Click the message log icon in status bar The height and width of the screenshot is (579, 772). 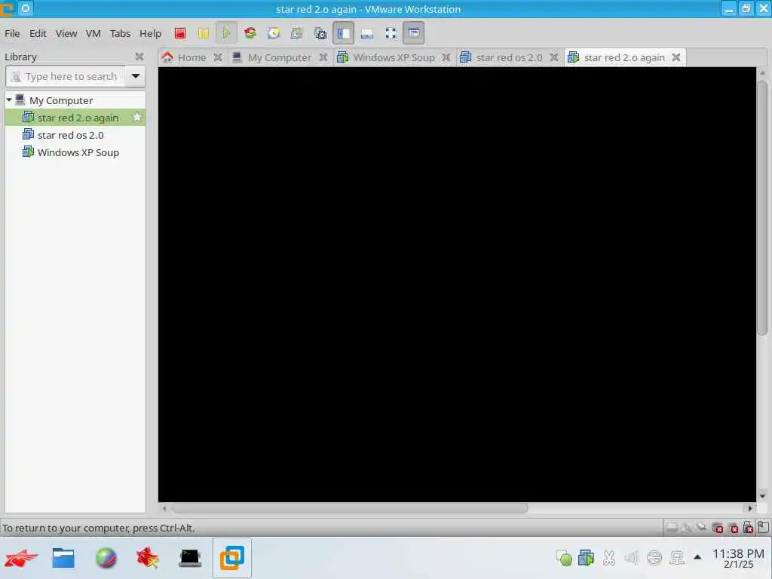(x=763, y=527)
